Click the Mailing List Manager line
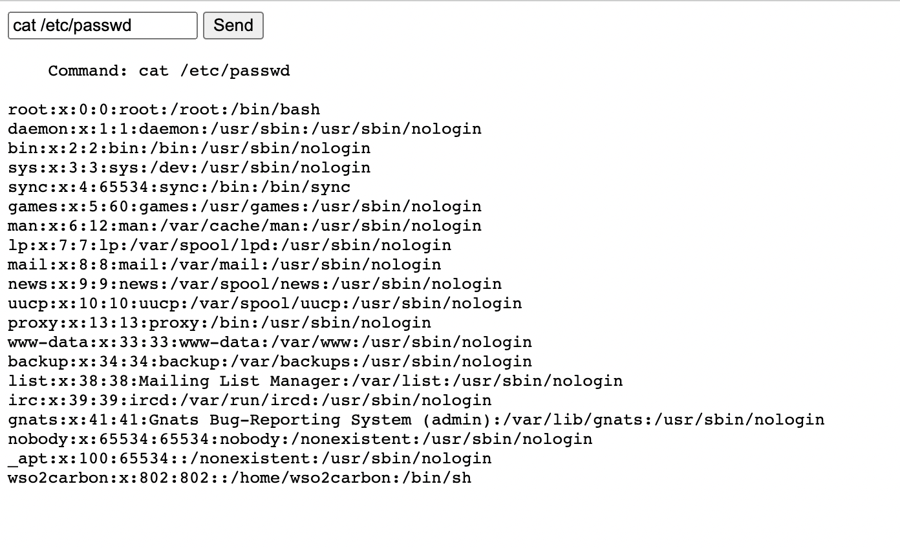 click(x=316, y=381)
